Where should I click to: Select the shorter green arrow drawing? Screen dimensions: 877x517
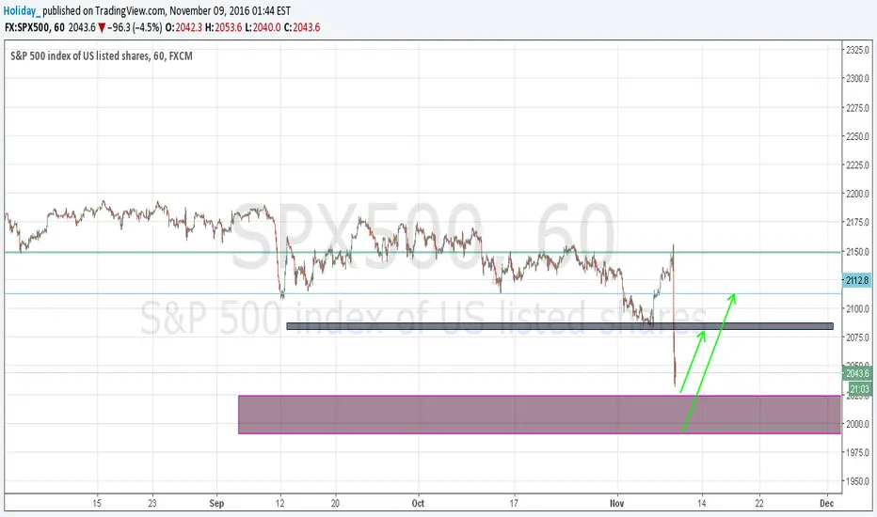693,362
